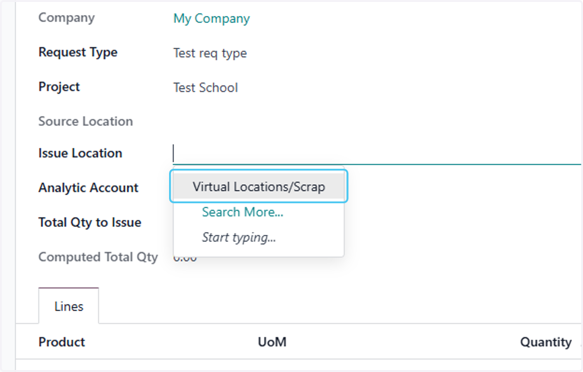The width and height of the screenshot is (583, 372).
Task: Click Search More... in the dropdown
Action: 242,212
